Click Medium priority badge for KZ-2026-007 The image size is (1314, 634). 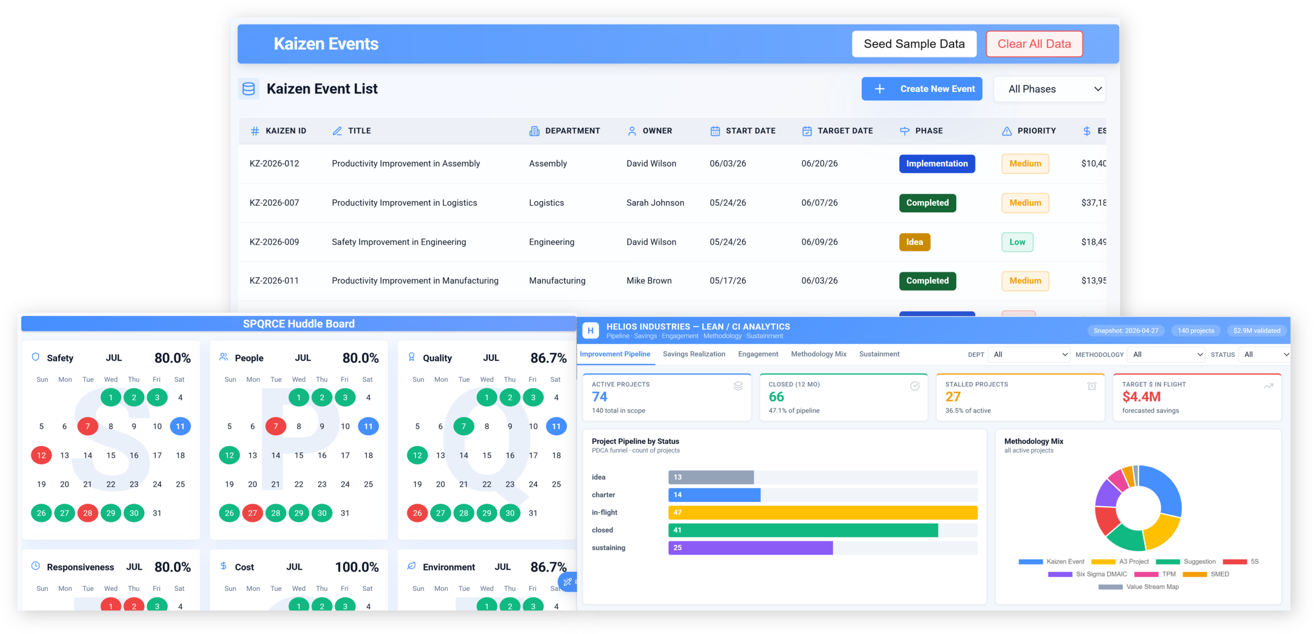click(x=1025, y=203)
